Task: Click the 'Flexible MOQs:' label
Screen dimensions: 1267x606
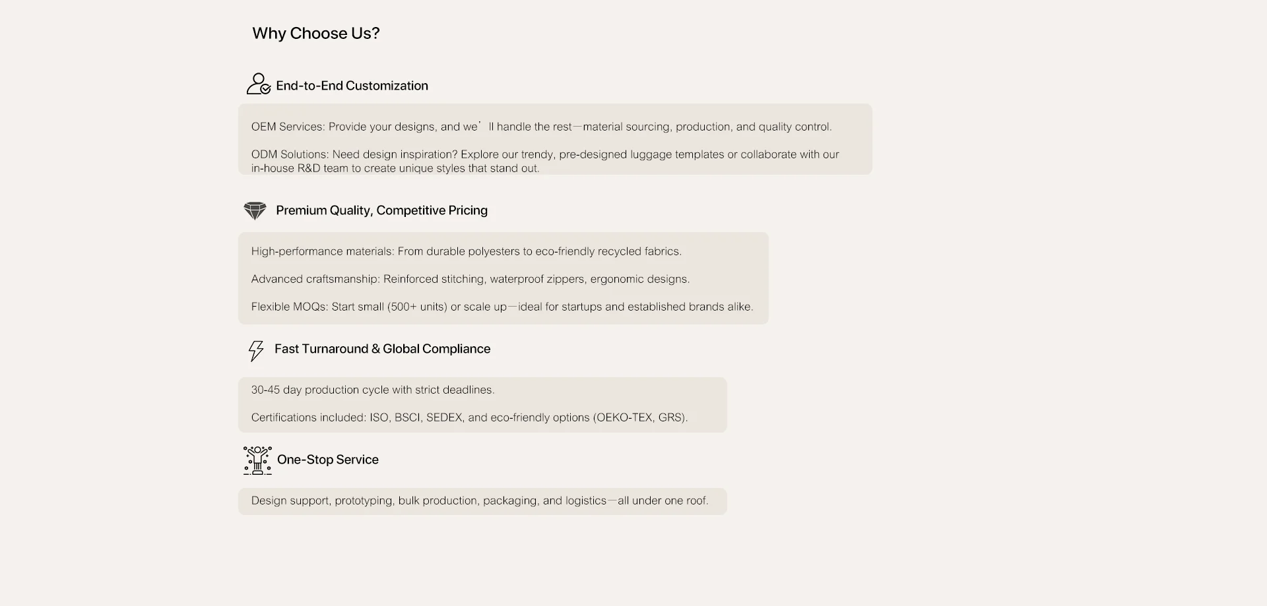Action: tap(289, 307)
